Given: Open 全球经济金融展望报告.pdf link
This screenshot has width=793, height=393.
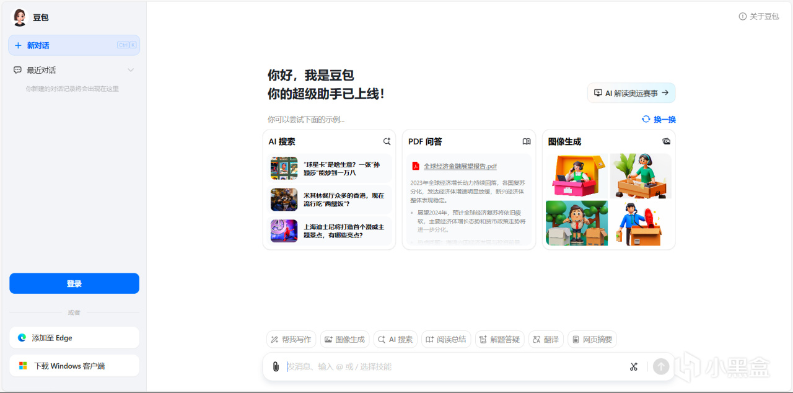Looking at the screenshot, I should 460,166.
